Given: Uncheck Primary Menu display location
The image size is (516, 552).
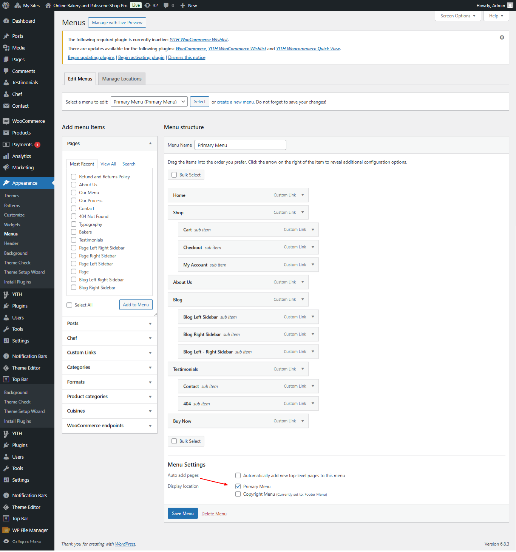Looking at the screenshot, I should point(238,487).
